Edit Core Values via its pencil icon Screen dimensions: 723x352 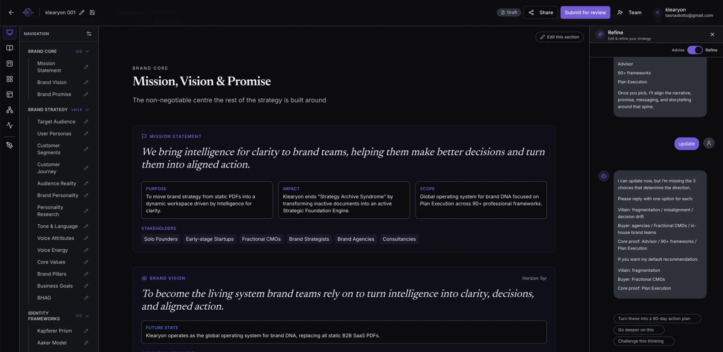86,262
